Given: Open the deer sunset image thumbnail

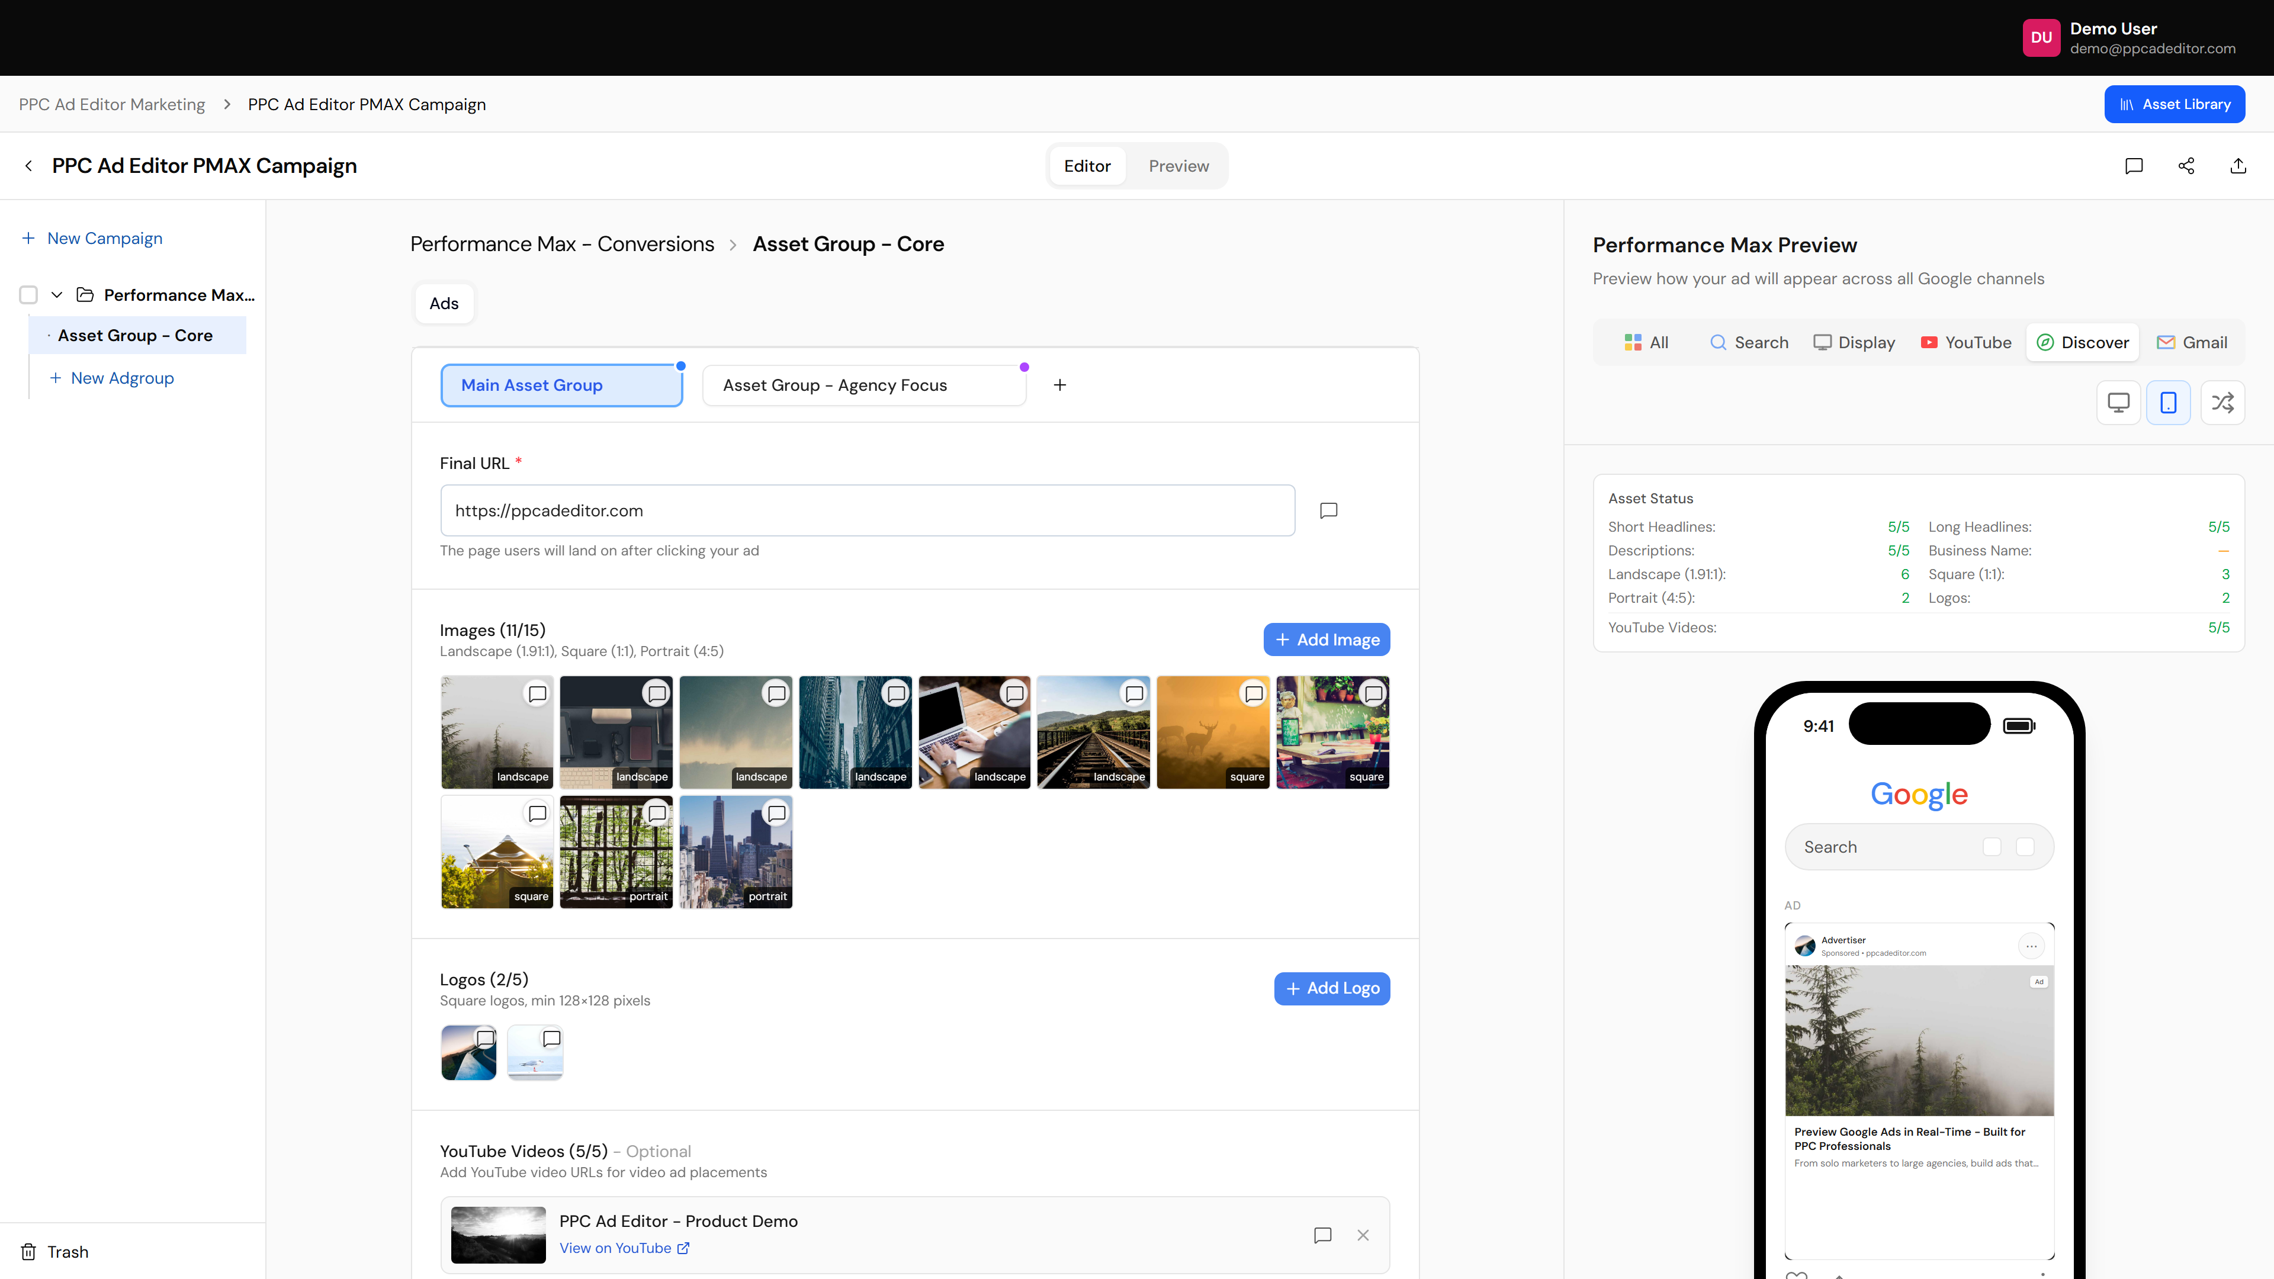Looking at the screenshot, I should pos(1213,732).
